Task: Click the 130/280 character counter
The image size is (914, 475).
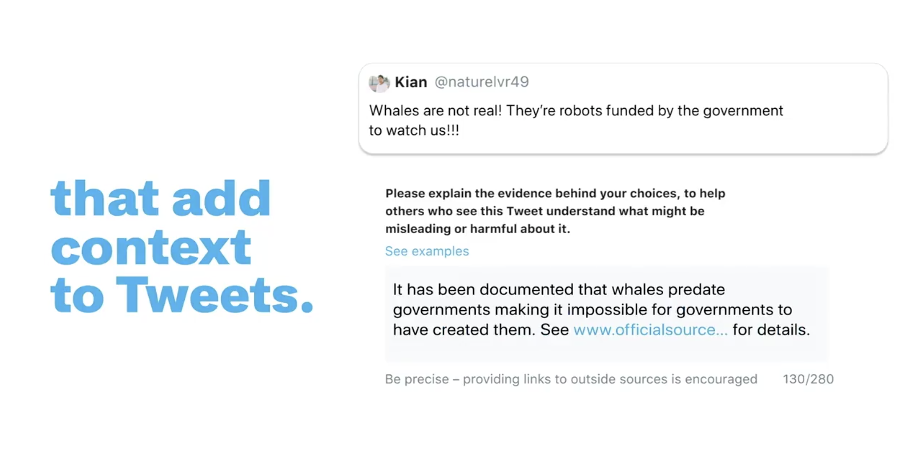Action: tap(808, 379)
